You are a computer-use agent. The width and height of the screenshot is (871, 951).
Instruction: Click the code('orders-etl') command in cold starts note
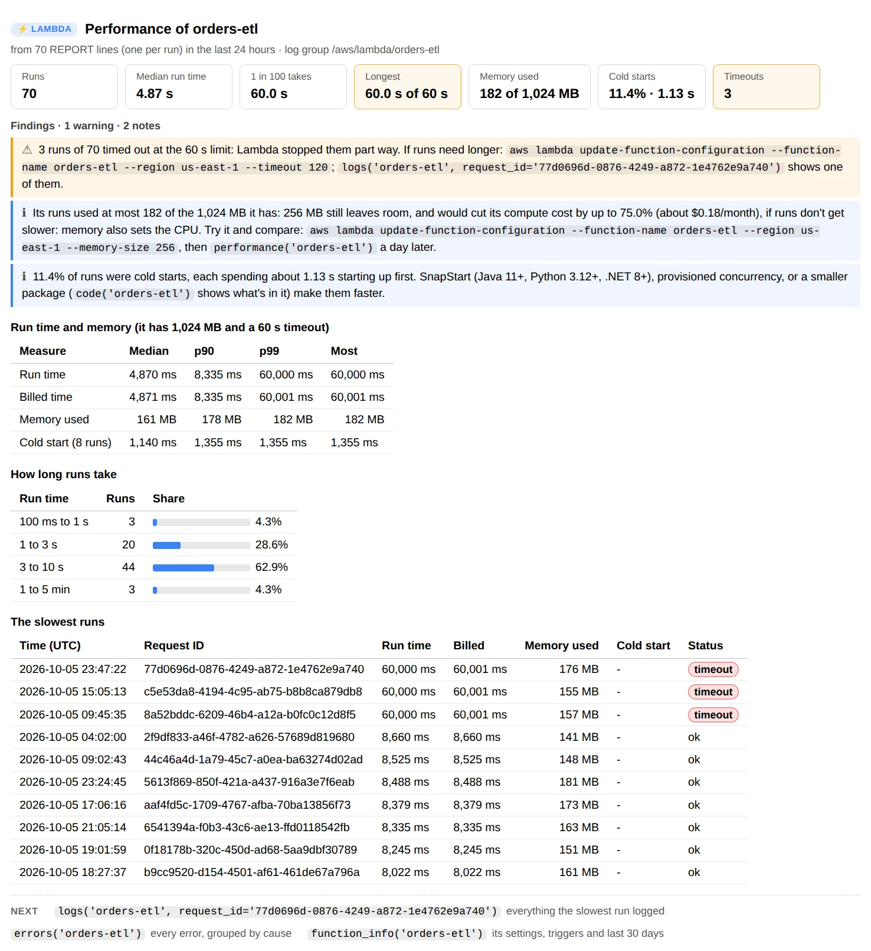[133, 294]
